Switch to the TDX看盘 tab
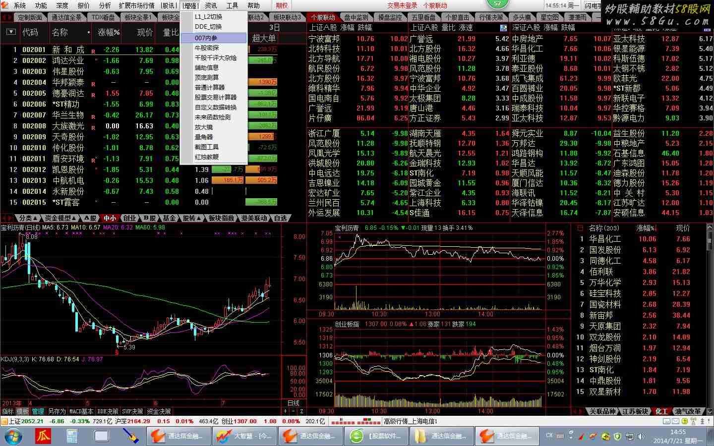This screenshot has height=446, width=714. [103, 17]
